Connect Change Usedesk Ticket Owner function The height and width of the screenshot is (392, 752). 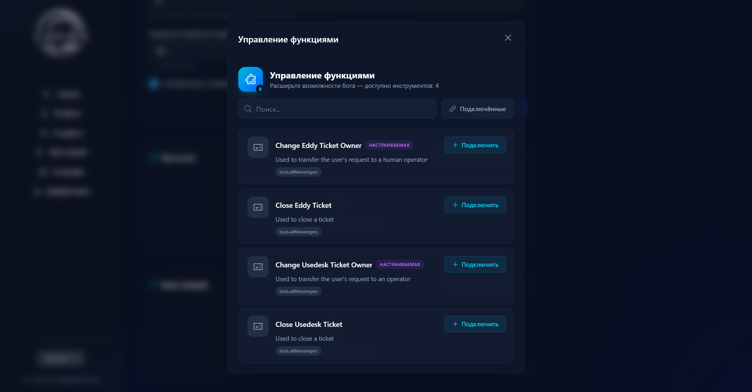475,265
